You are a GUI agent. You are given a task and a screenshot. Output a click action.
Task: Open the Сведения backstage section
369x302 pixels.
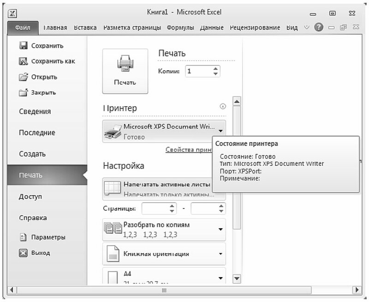point(35,111)
